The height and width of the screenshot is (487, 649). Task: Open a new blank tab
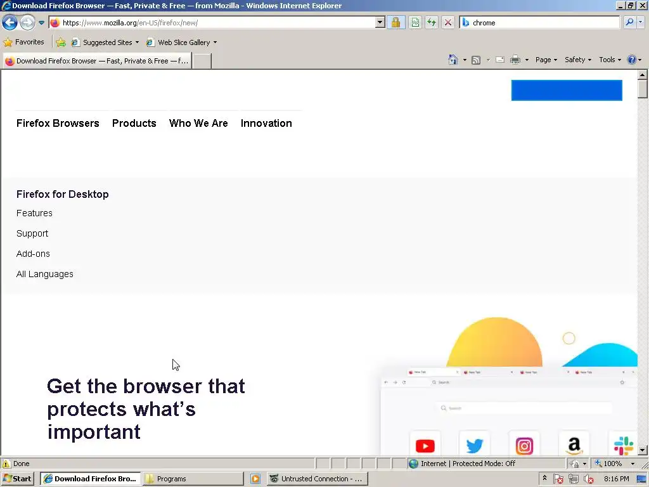202,62
